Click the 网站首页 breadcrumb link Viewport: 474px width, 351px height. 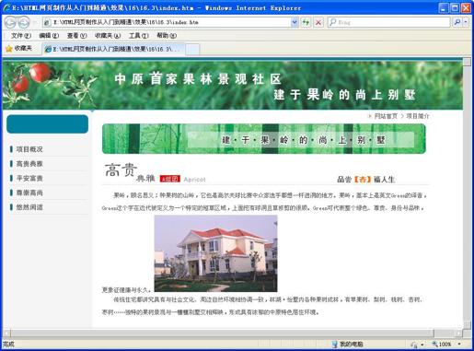pyautogui.click(x=386, y=116)
